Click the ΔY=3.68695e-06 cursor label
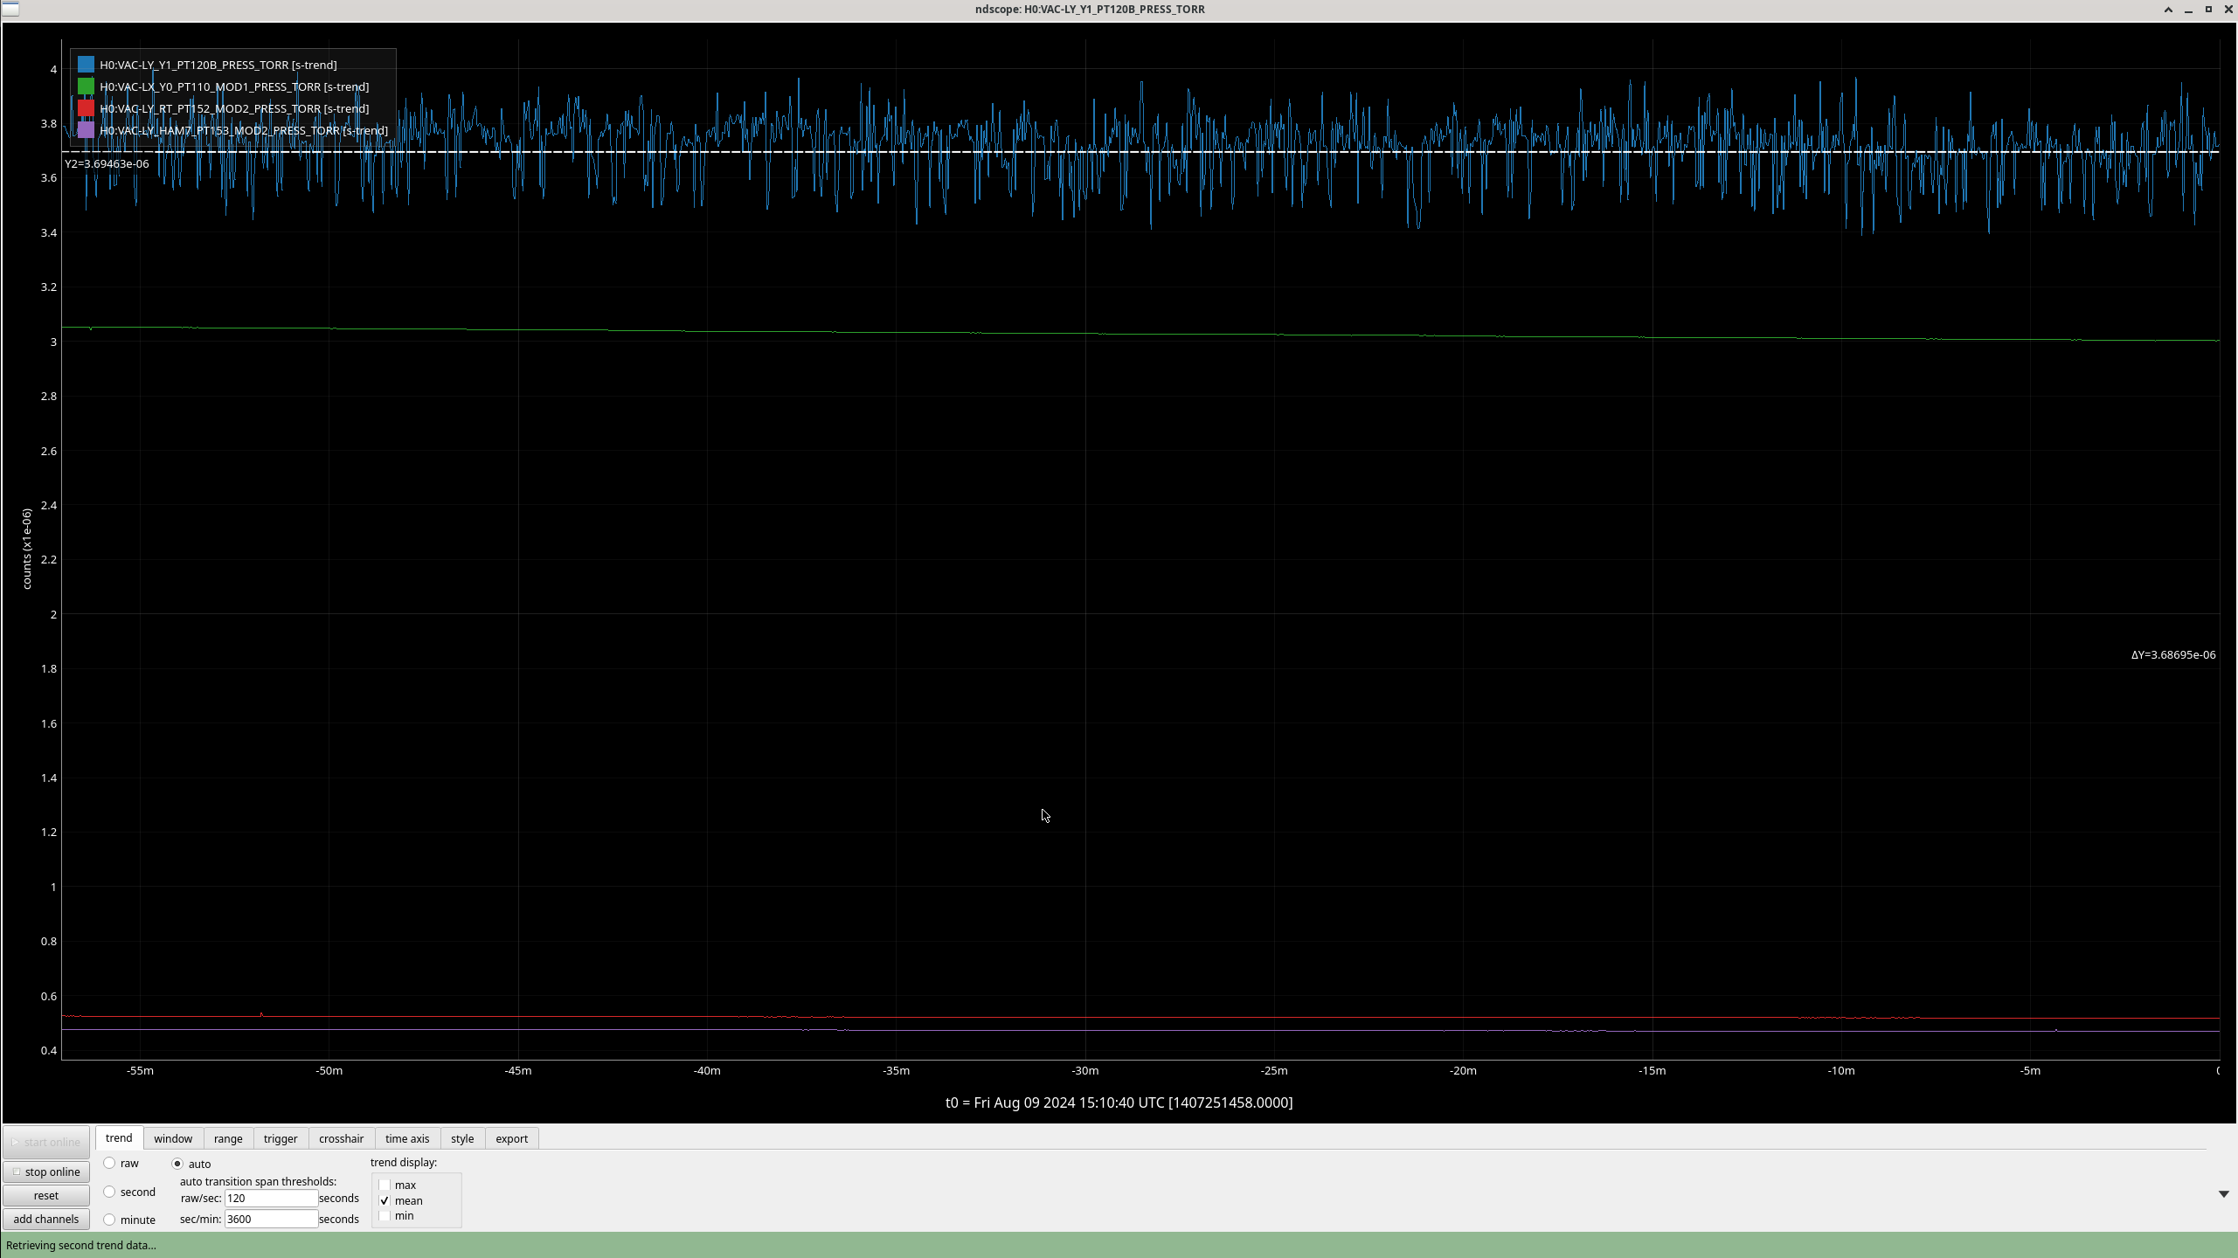Image resolution: width=2238 pixels, height=1258 pixels. point(2172,654)
